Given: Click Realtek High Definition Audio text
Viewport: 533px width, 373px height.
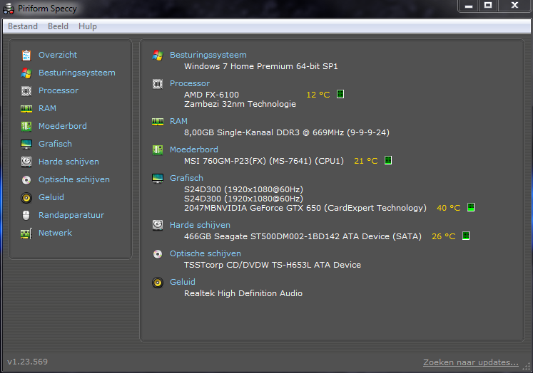Looking at the screenshot, I should click(x=243, y=293).
